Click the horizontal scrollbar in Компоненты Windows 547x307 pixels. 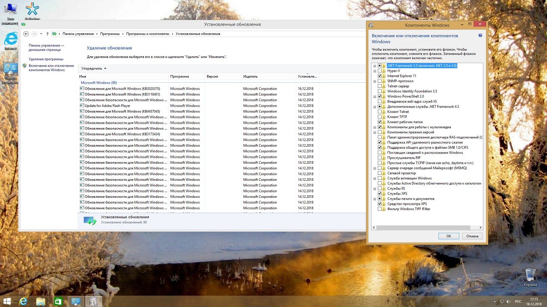click(x=423, y=228)
